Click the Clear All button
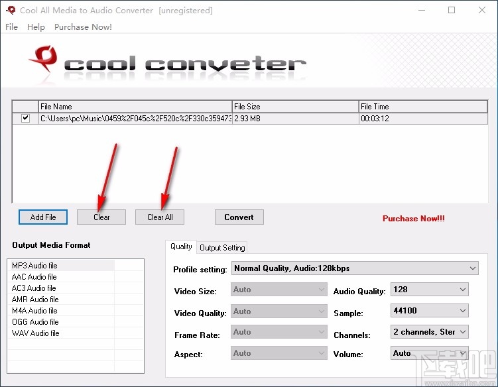Screen dimensions: 498x387 [x=160, y=217]
